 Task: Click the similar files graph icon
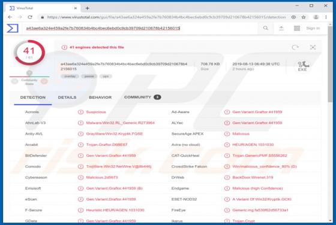pyautogui.click(x=313, y=47)
